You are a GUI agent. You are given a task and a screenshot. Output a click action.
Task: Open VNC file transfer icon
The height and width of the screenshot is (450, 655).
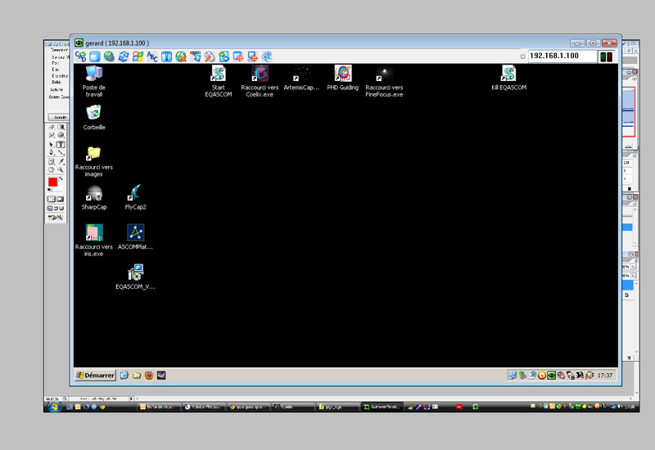(x=224, y=56)
